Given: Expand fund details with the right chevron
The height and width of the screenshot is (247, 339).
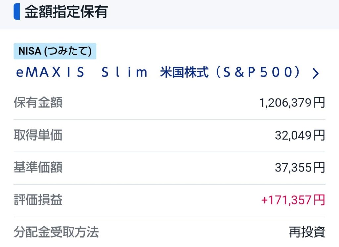Looking at the screenshot, I should (x=316, y=73).
